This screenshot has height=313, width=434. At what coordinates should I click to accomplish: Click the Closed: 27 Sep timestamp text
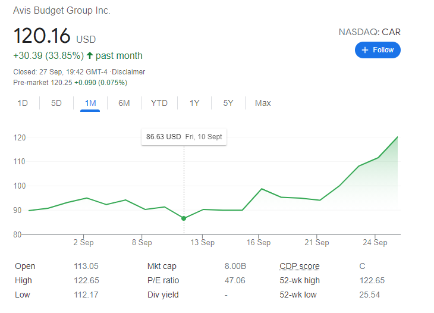(60, 72)
